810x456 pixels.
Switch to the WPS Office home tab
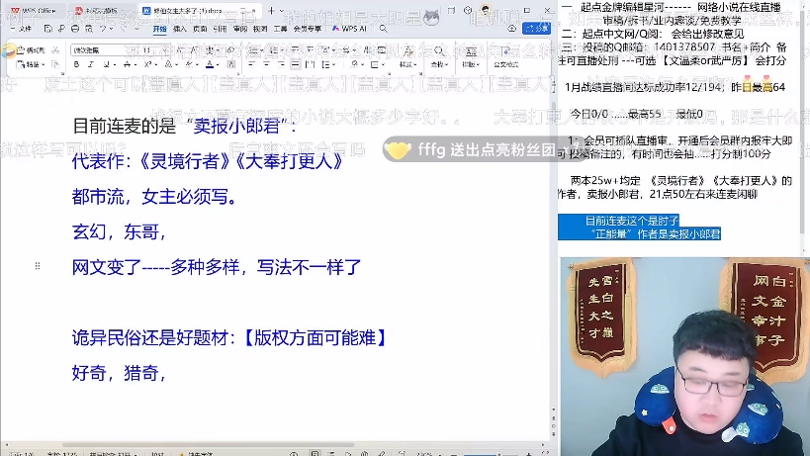tap(34, 10)
